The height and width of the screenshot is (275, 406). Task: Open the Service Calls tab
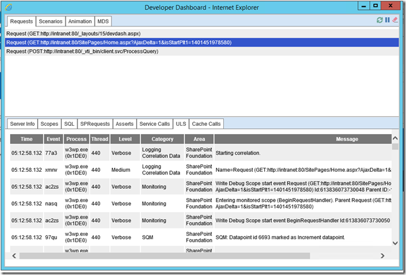154,124
